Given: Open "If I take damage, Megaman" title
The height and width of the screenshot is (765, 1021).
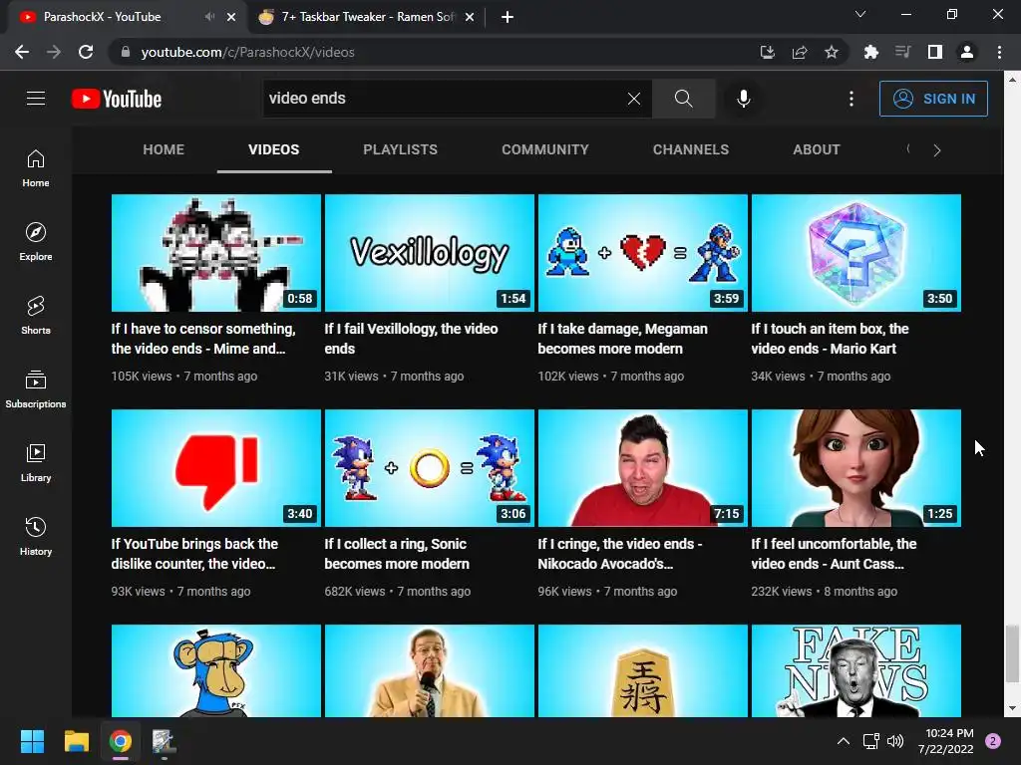Looking at the screenshot, I should click(x=622, y=339).
